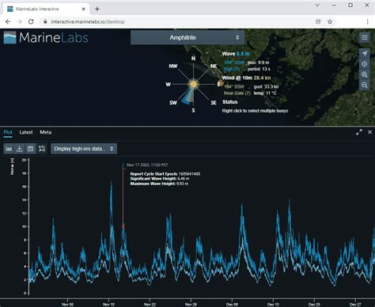Click the Maximum Wave Height tooltip line
Screen dimensions: 375x307
tap(159, 184)
